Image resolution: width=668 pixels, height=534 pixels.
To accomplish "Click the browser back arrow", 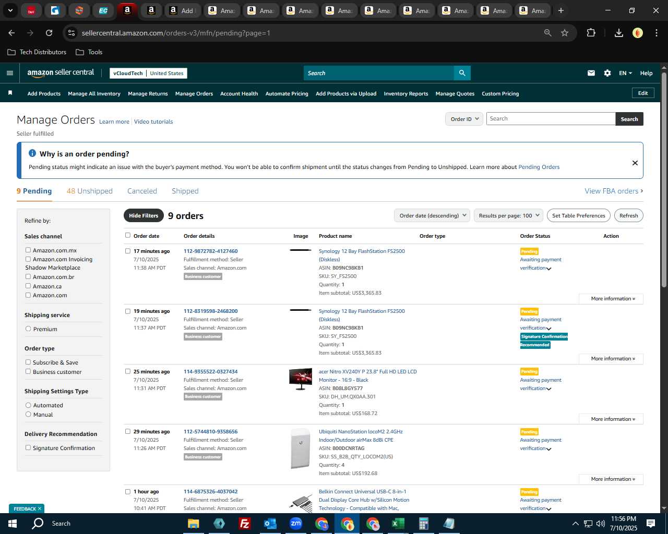I will tap(11, 33).
